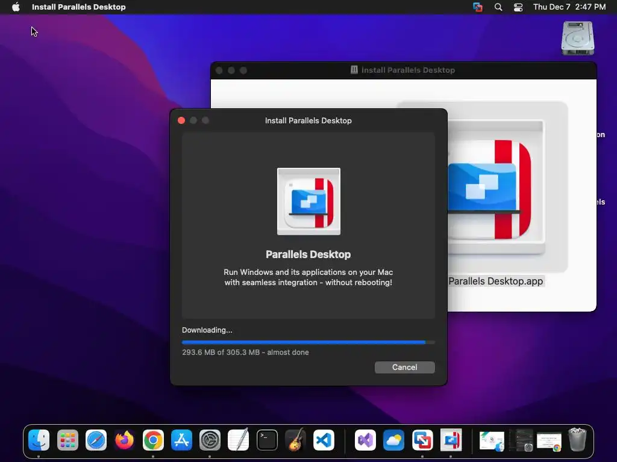Screen dimensions: 617x462
Task: Open Control Center in the menu bar
Action: 518,7
